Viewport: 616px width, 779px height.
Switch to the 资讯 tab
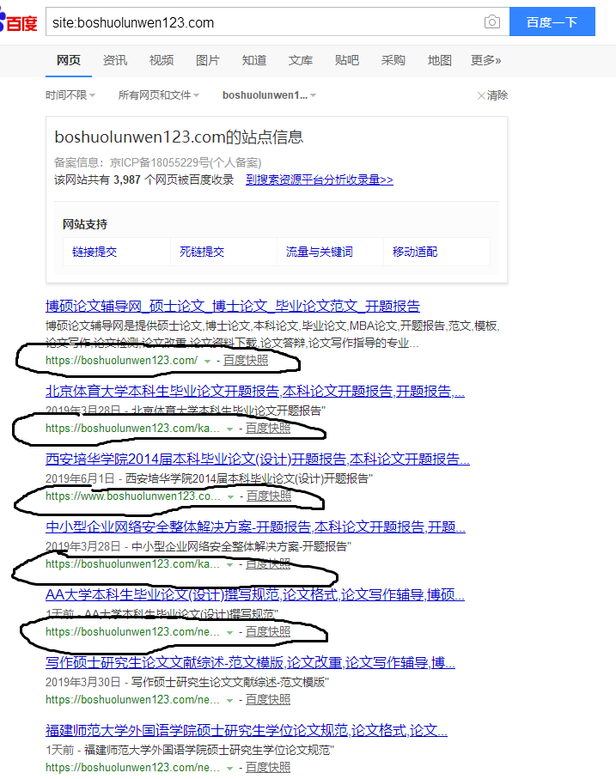(115, 61)
